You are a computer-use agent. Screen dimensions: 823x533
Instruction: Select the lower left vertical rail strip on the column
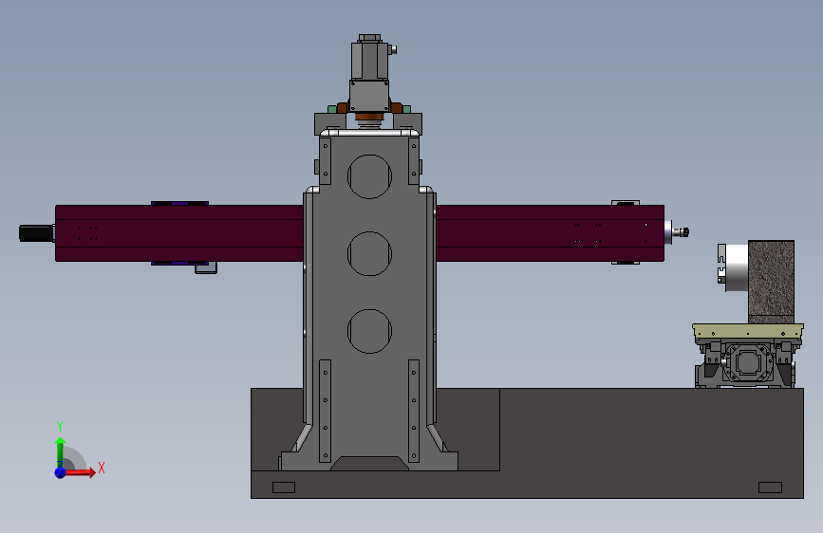(325, 411)
